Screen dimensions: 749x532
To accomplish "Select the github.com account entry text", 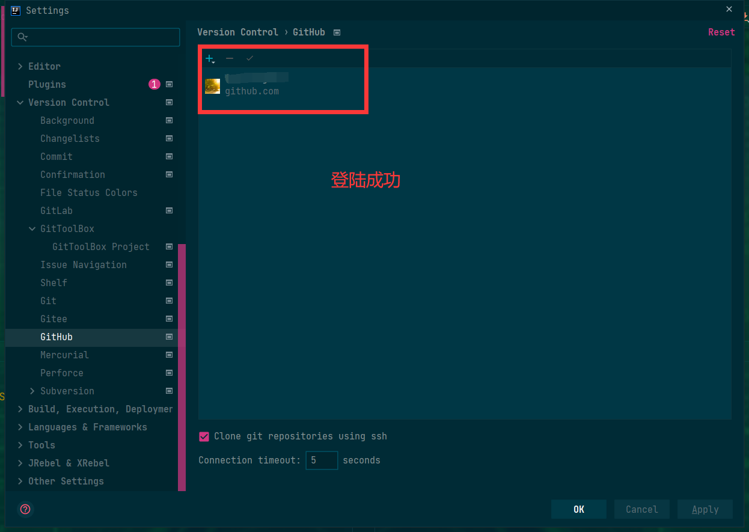I will point(252,91).
